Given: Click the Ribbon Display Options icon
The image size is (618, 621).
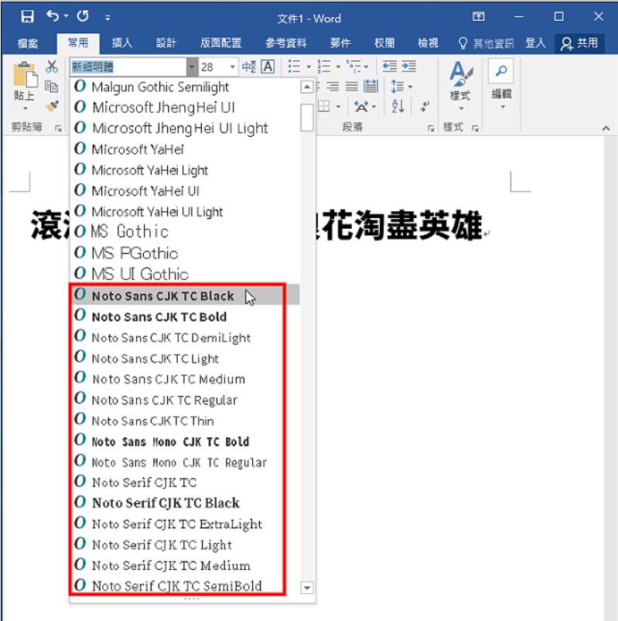Looking at the screenshot, I should pos(478,17).
